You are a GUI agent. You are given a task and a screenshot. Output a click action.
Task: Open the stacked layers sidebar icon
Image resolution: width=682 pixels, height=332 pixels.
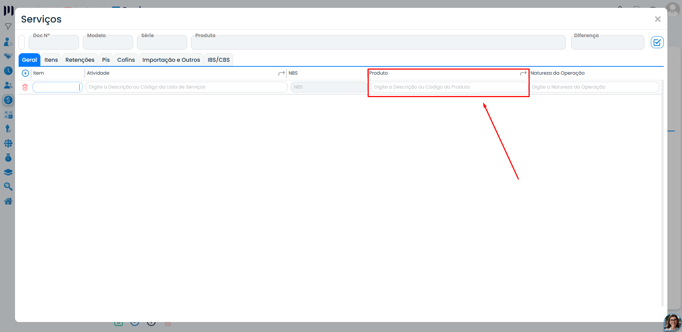click(x=8, y=172)
